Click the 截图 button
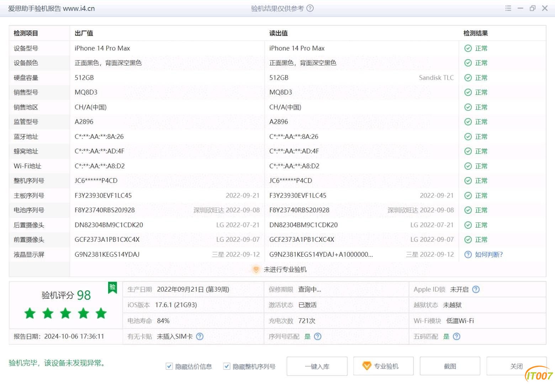Image resolution: width=555 pixels, height=384 pixels. (450, 366)
